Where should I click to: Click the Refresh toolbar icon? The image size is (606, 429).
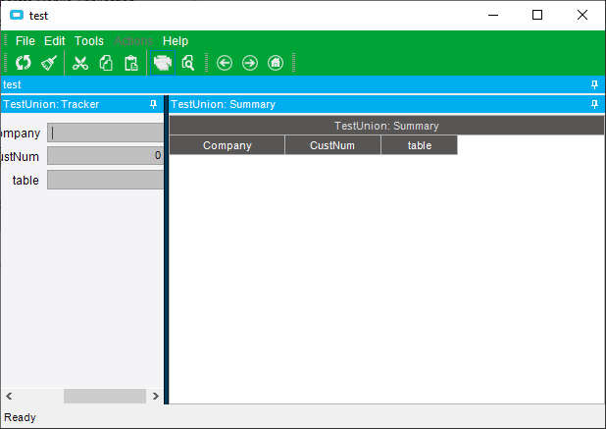tap(24, 63)
